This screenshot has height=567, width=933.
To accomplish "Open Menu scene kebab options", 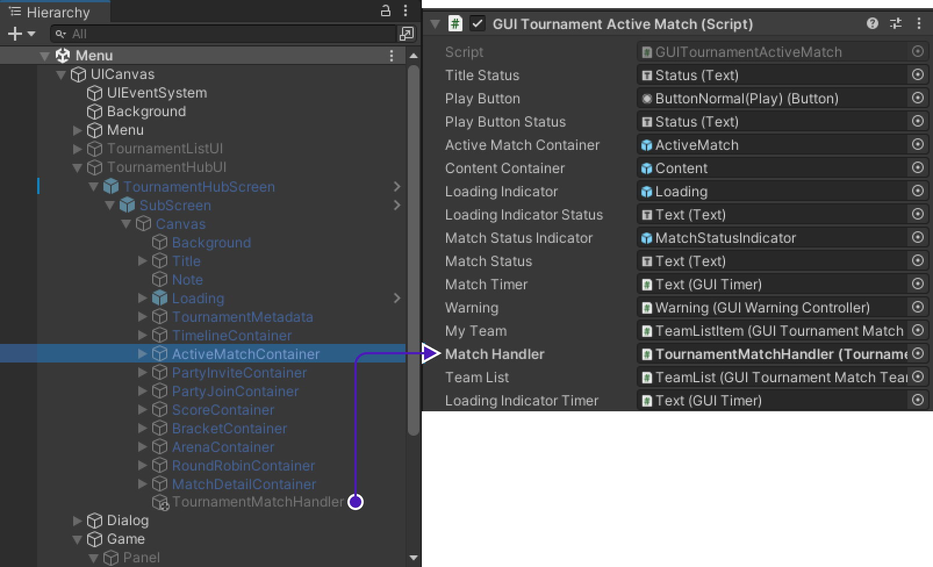I will pos(392,56).
